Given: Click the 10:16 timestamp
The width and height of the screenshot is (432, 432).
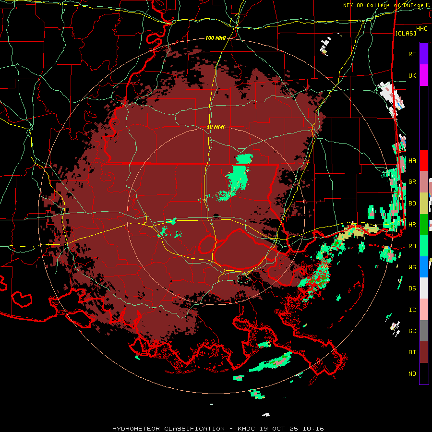Looking at the screenshot, I should pyautogui.click(x=314, y=429).
